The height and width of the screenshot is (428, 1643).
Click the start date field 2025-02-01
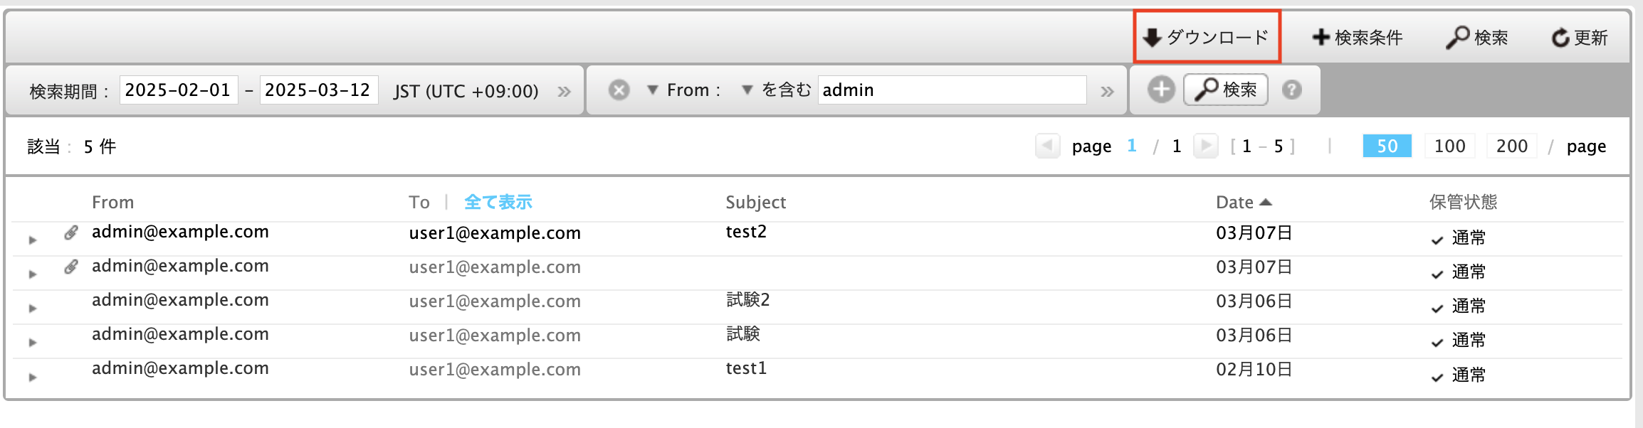(178, 90)
